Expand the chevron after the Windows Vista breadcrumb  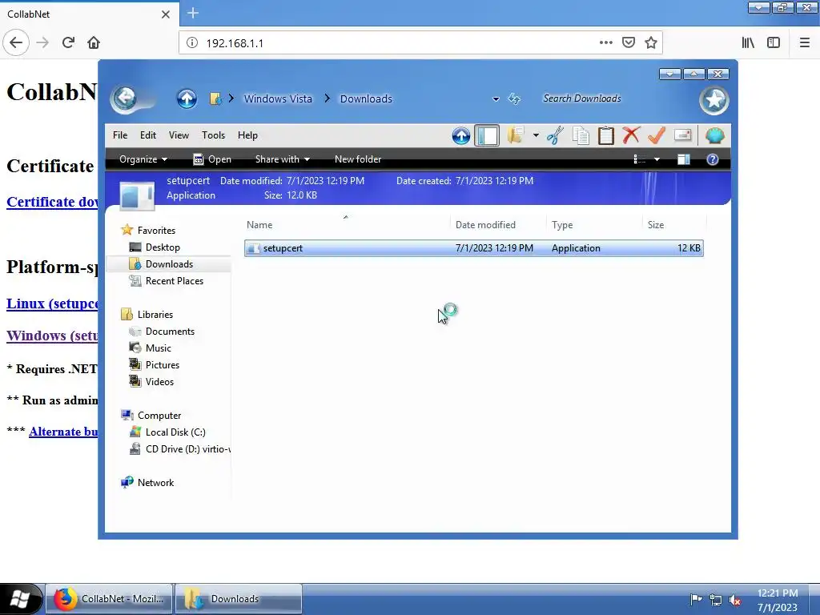tap(327, 98)
